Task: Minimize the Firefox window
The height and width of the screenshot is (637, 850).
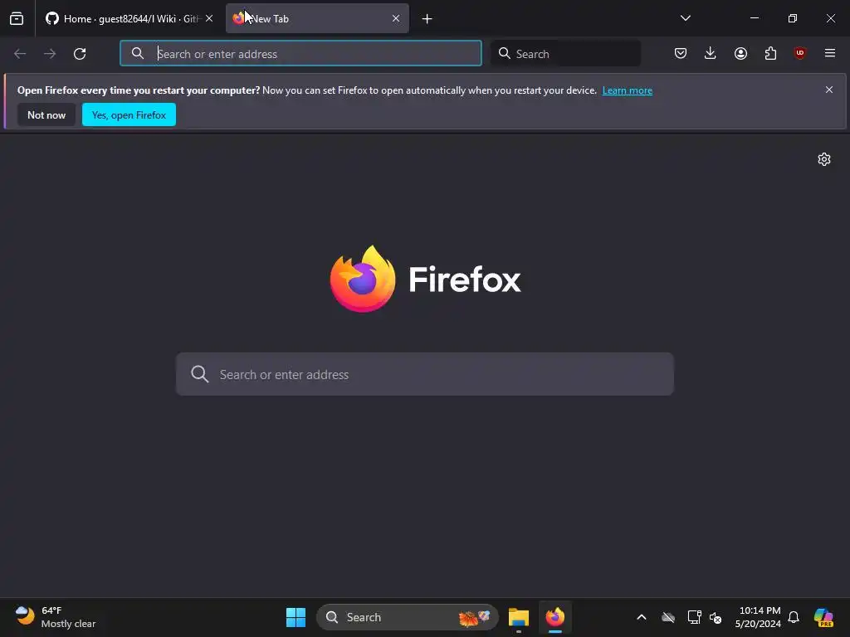Action: (x=754, y=18)
